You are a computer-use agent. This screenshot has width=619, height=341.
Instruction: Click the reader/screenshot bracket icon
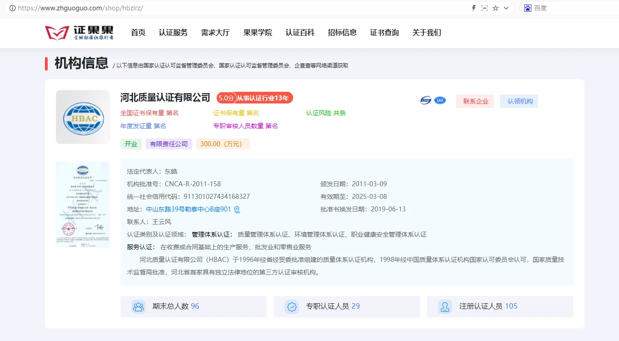pos(485,8)
